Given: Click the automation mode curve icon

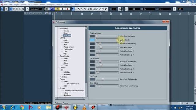Looking at the screenshot, I should [28, 9].
